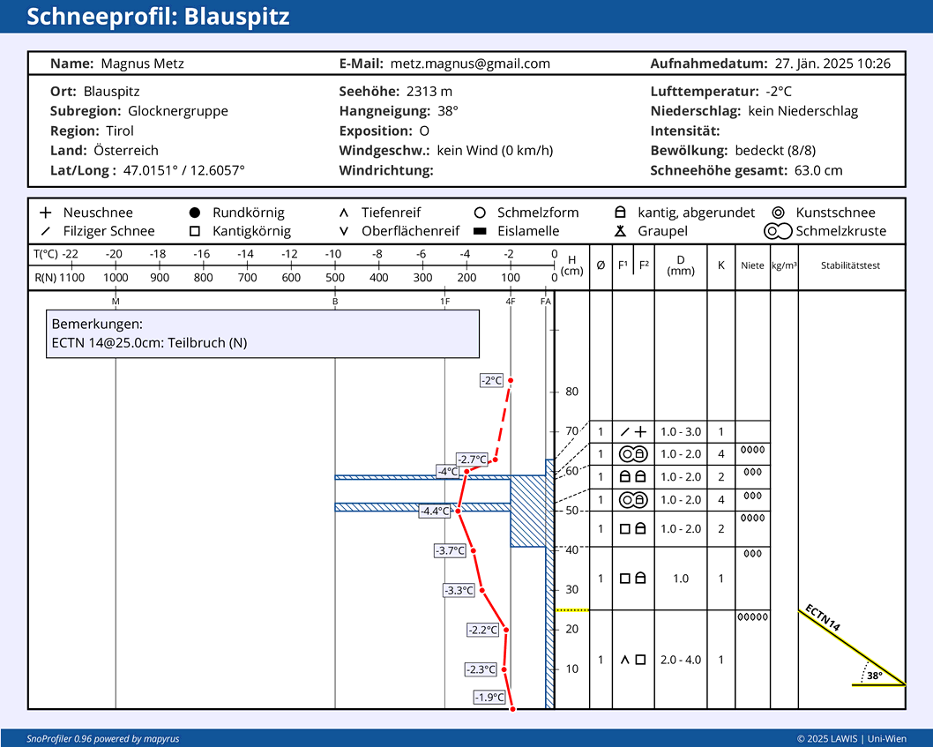Click the Kunstschnee double-circle legend symbol
This screenshot has width=933, height=747.
(x=779, y=213)
